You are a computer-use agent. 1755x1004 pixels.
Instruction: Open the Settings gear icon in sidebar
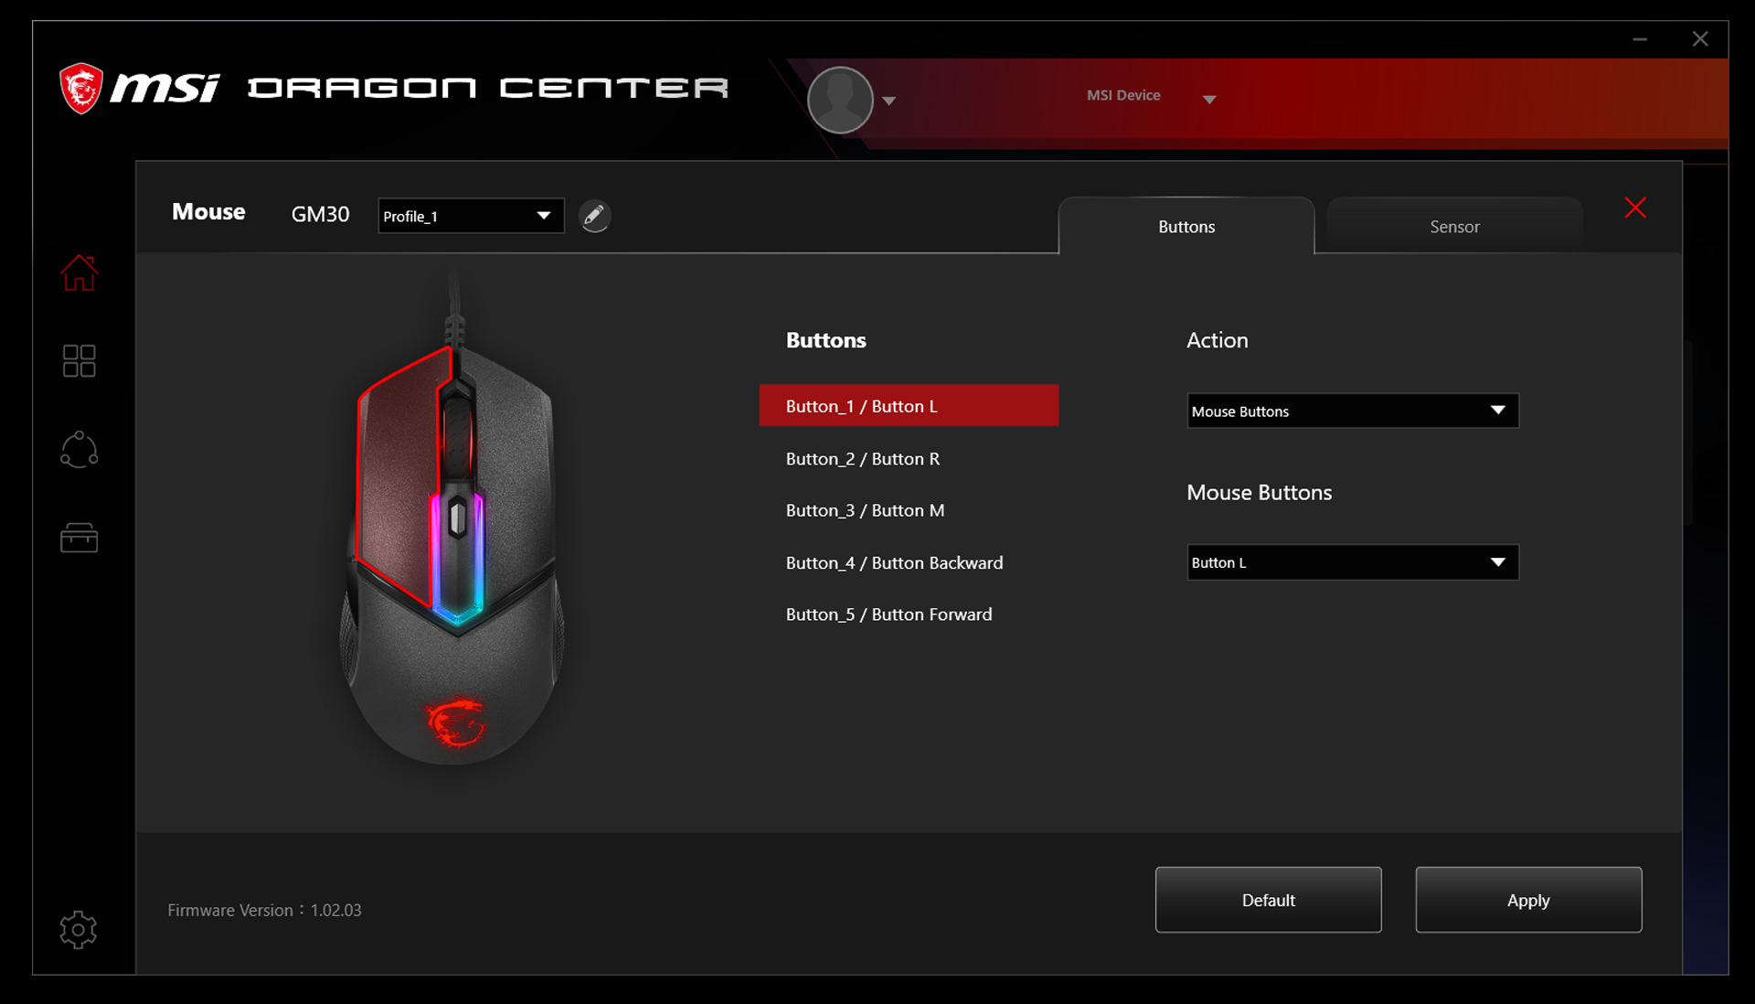click(x=79, y=929)
